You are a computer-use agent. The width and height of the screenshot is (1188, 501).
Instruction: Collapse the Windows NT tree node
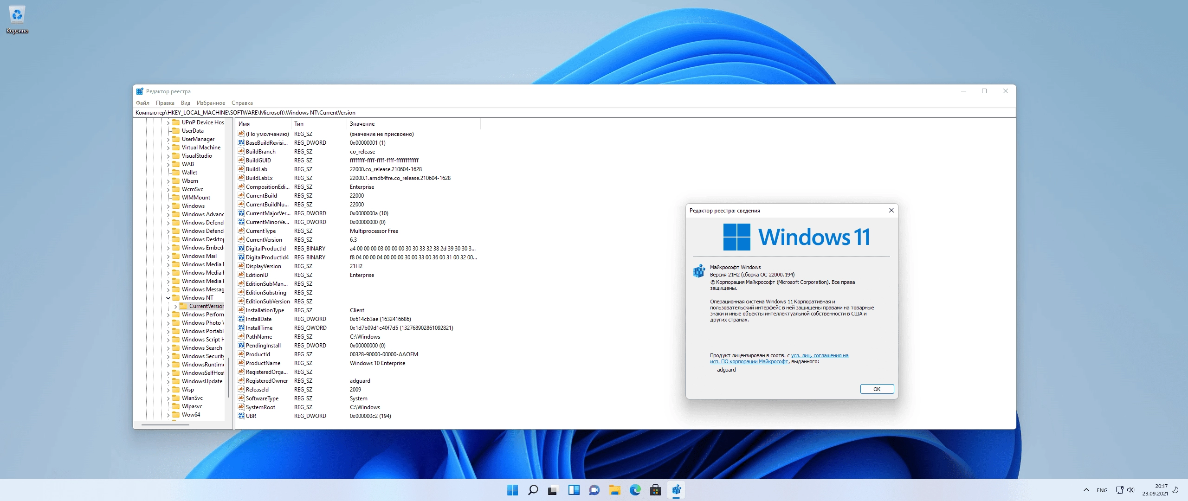tap(168, 298)
